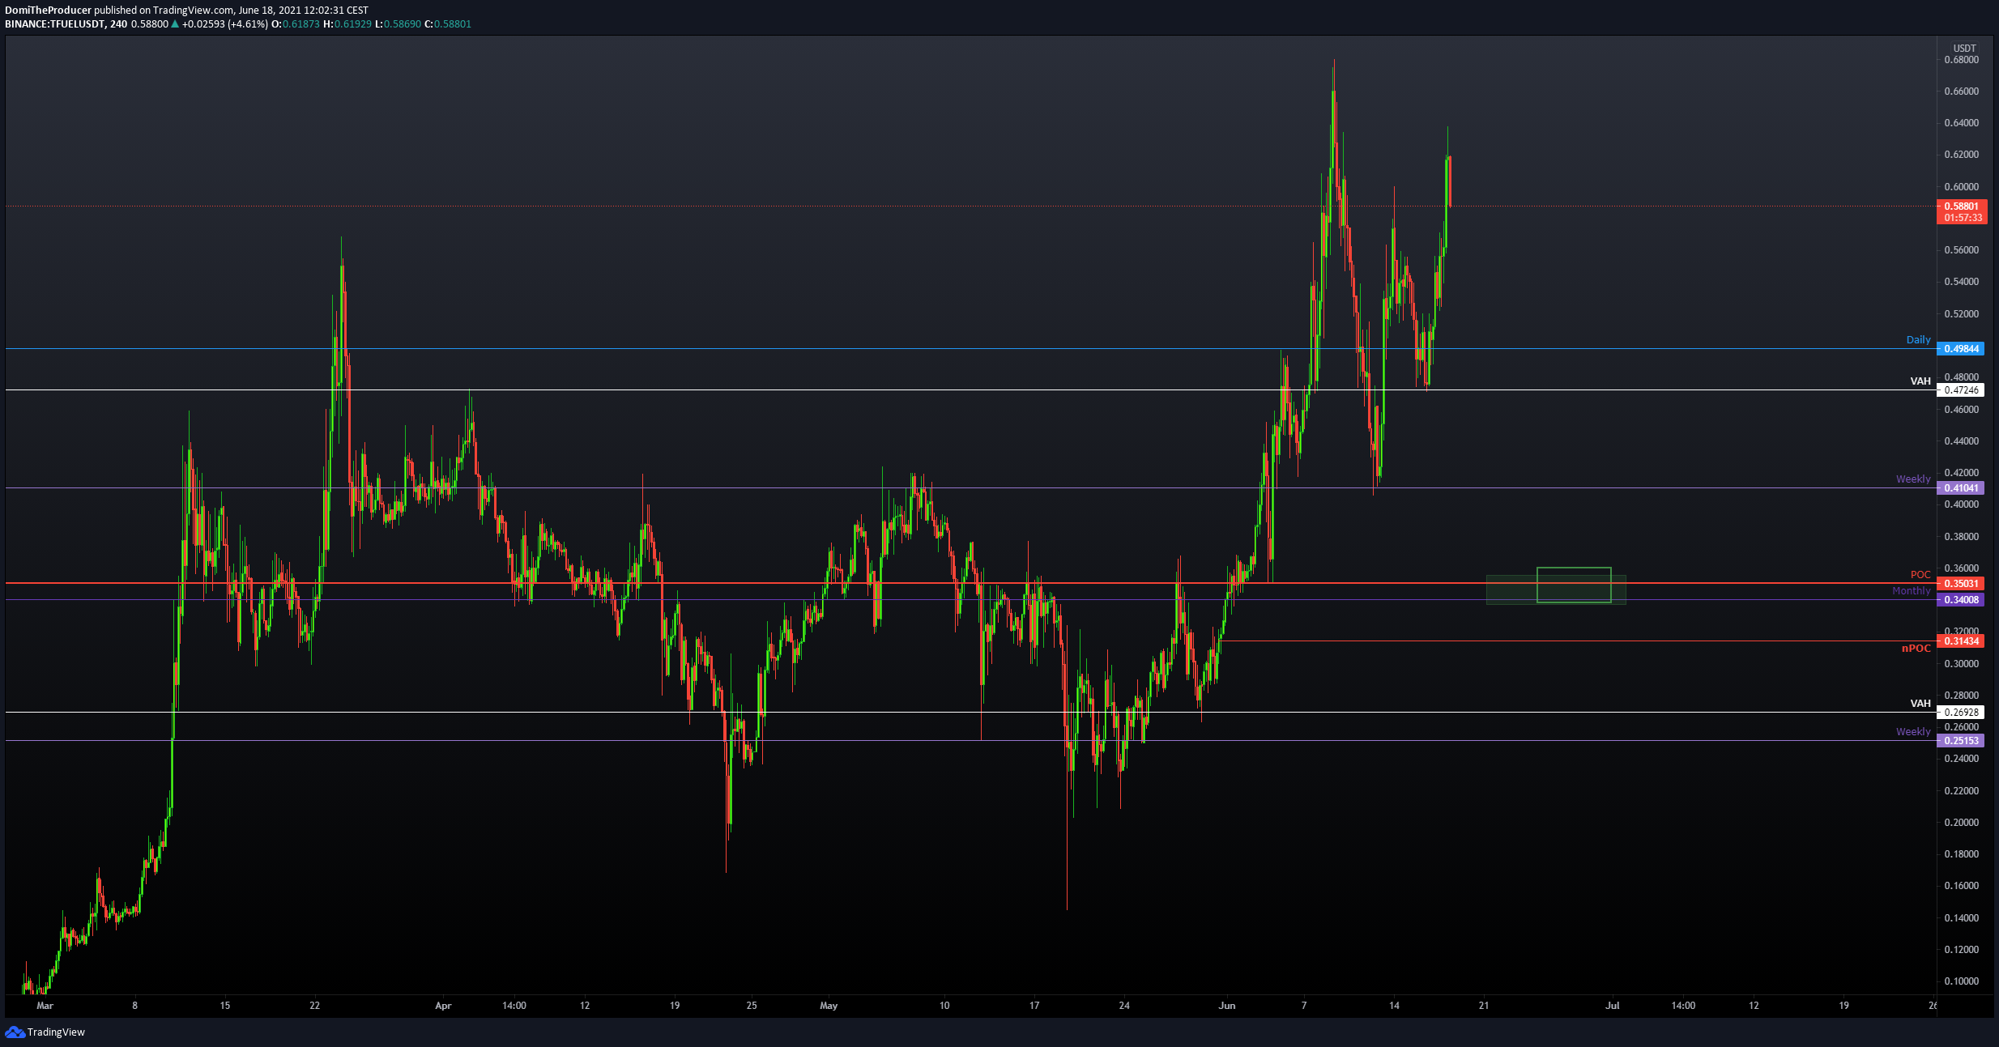Click the 0.10000 price axis label
The width and height of the screenshot is (1999, 1047).
point(1962,981)
